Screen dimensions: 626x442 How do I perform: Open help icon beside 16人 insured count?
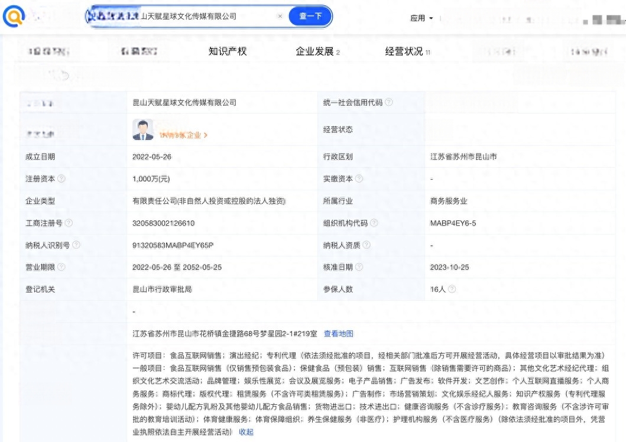pyautogui.click(x=452, y=289)
